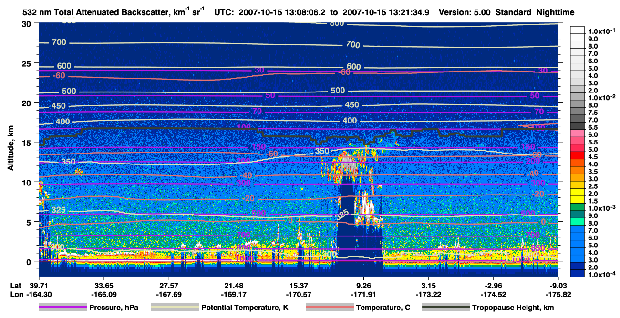
Task: Click the "Pressure, hPa" legend label
Action: click(x=114, y=308)
